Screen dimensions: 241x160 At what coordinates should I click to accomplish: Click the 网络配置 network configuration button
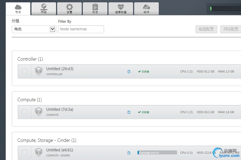coord(231,29)
